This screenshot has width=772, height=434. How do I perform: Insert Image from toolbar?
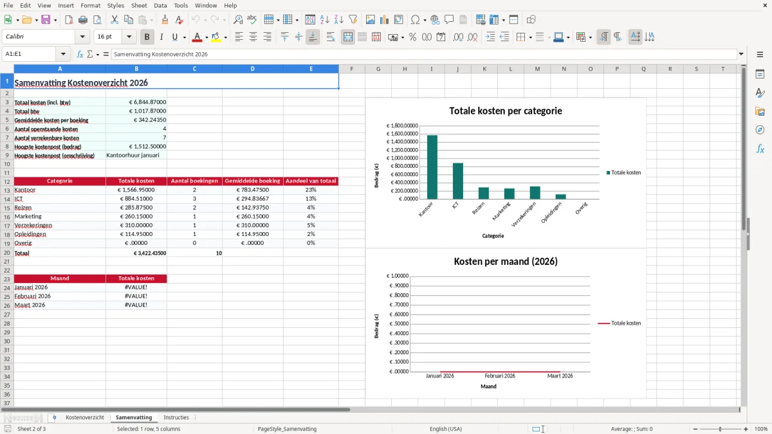click(x=371, y=20)
